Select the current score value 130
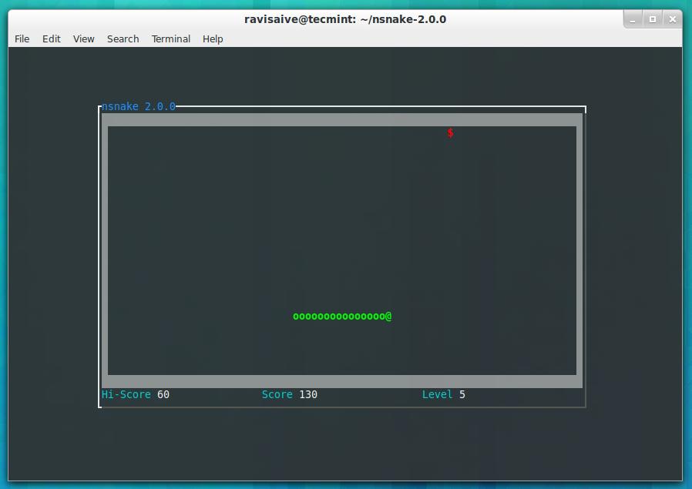This screenshot has height=489, width=692. tap(308, 394)
